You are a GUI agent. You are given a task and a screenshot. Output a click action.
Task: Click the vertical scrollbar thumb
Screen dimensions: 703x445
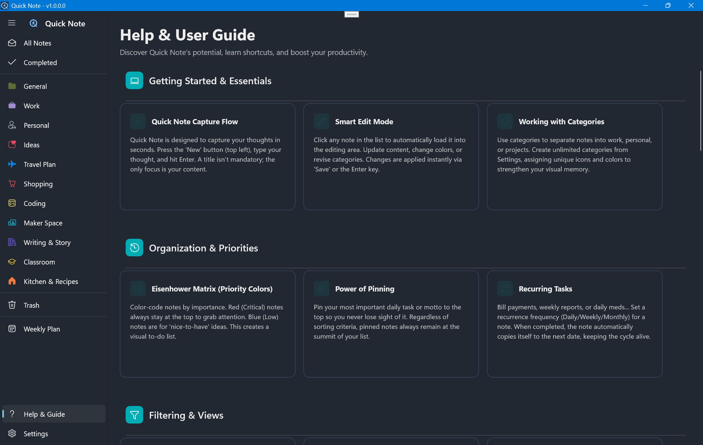point(700,111)
